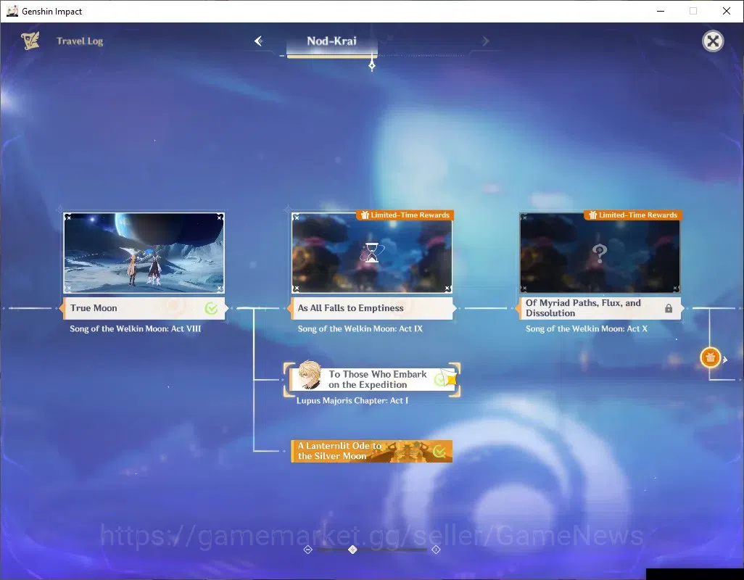Open the locked Of Myriad Paths thumbnail

pyautogui.click(x=600, y=253)
